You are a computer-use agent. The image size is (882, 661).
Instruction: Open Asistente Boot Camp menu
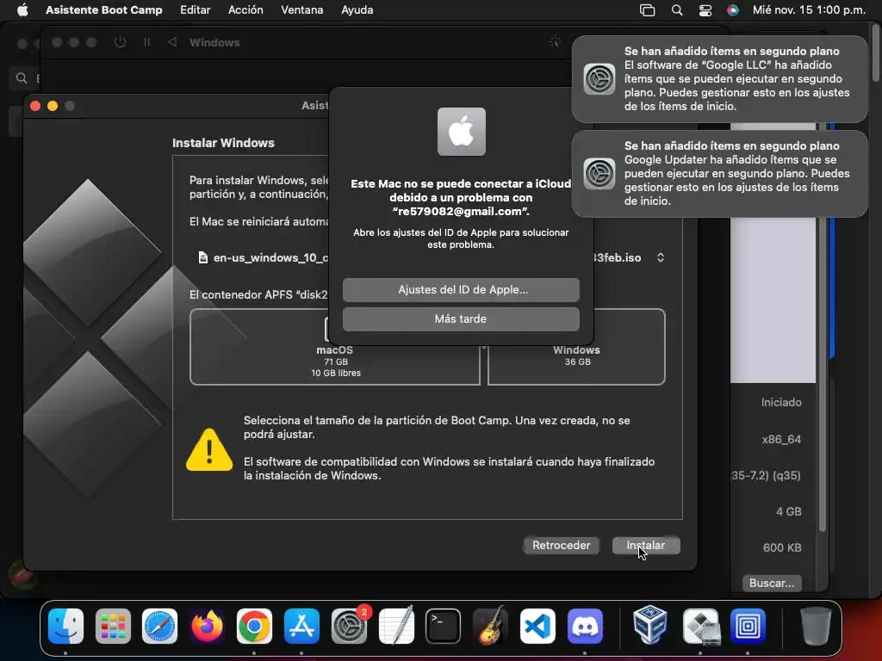click(104, 10)
